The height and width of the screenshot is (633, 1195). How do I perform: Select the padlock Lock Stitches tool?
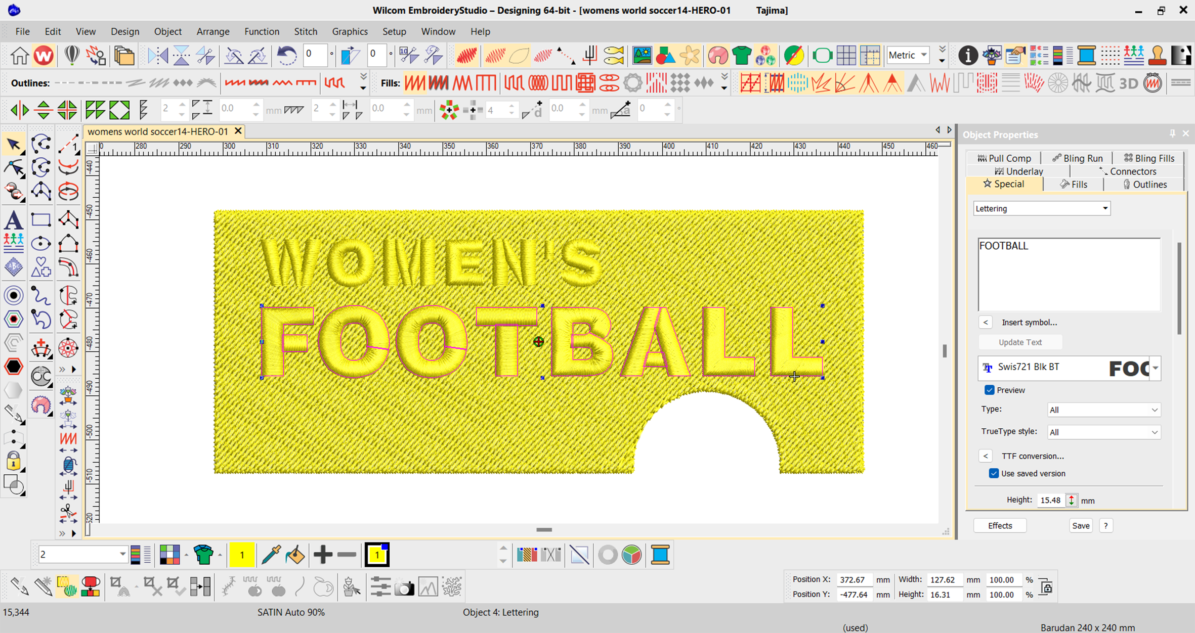(14, 462)
